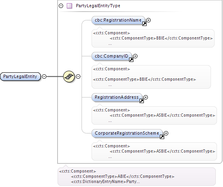Image resolution: width=223 pixels, height=187 pixels.
Task: Collapse the PartyLegalEntityType box
Action: tap(61, 6)
